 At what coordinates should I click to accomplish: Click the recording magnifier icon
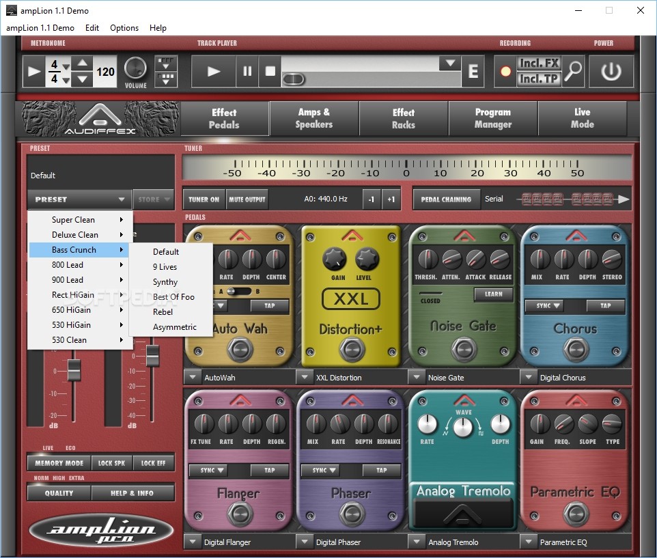[573, 71]
